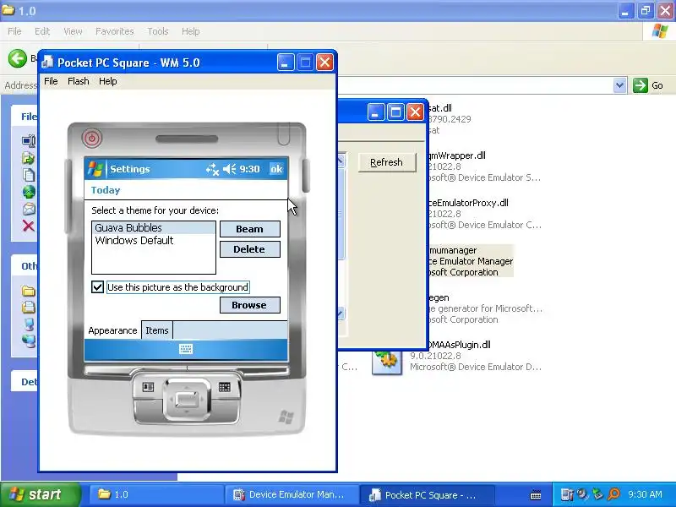Image resolution: width=676 pixels, height=507 pixels.
Task: Click the center D-pad action button
Action: pyautogui.click(x=187, y=400)
